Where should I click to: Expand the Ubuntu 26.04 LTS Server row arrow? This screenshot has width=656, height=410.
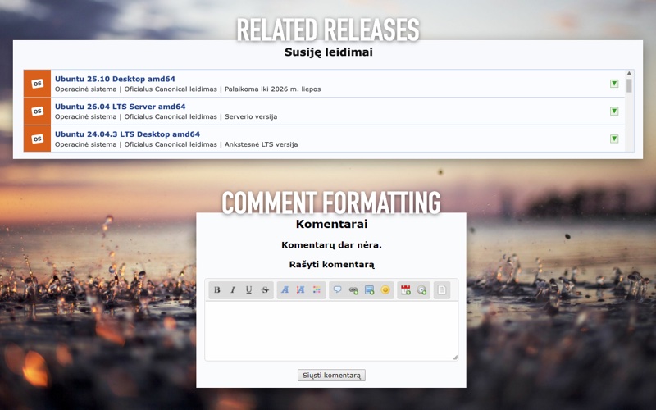(x=613, y=111)
